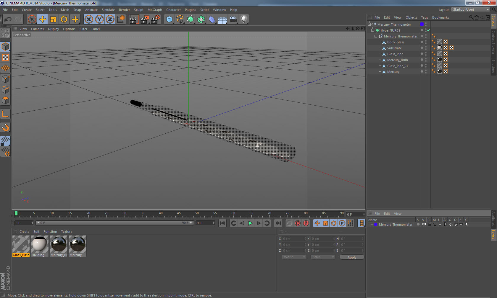Open the spline pen tool icon
Image resolution: width=497 pixels, height=298 pixels.
click(x=180, y=19)
